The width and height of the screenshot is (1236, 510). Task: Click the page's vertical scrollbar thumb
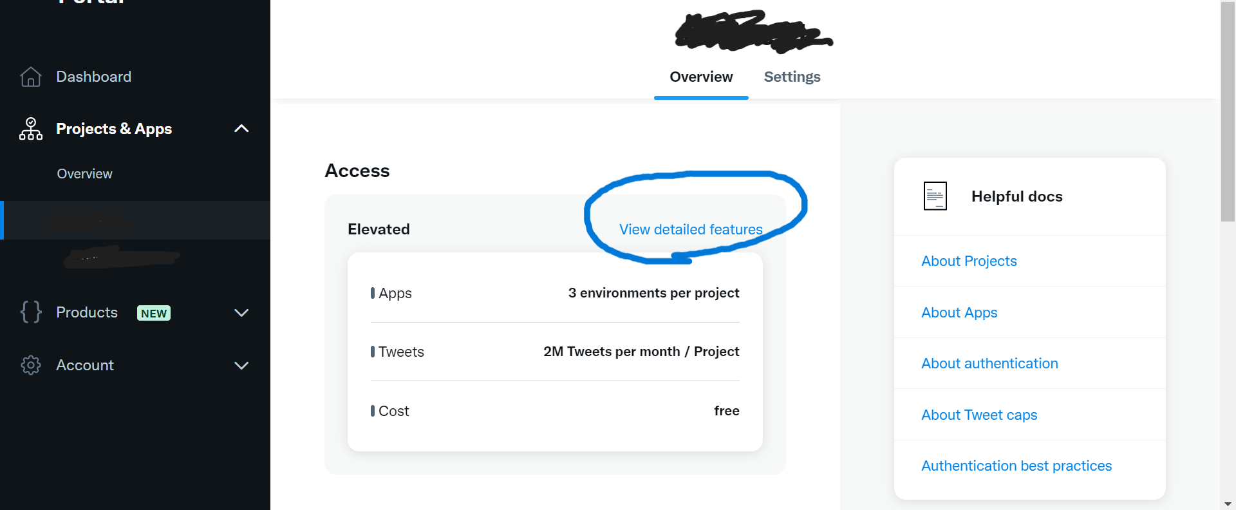click(1228, 111)
